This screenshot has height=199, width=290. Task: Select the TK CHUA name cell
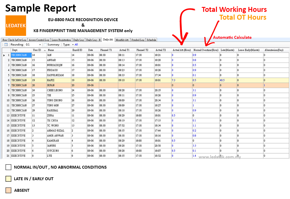coord(59,121)
